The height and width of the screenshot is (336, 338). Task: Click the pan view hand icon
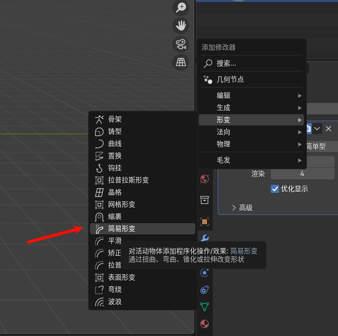(181, 26)
